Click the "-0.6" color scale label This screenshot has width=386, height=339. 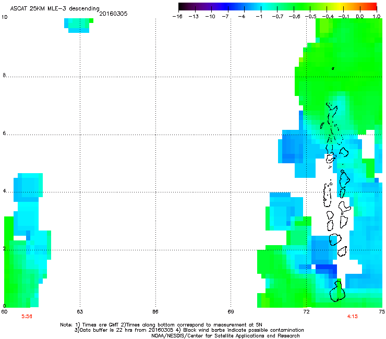click(294, 17)
